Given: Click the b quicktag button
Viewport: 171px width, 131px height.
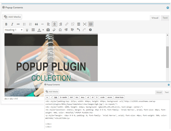Looking at the screenshot, I should point(47,97).
